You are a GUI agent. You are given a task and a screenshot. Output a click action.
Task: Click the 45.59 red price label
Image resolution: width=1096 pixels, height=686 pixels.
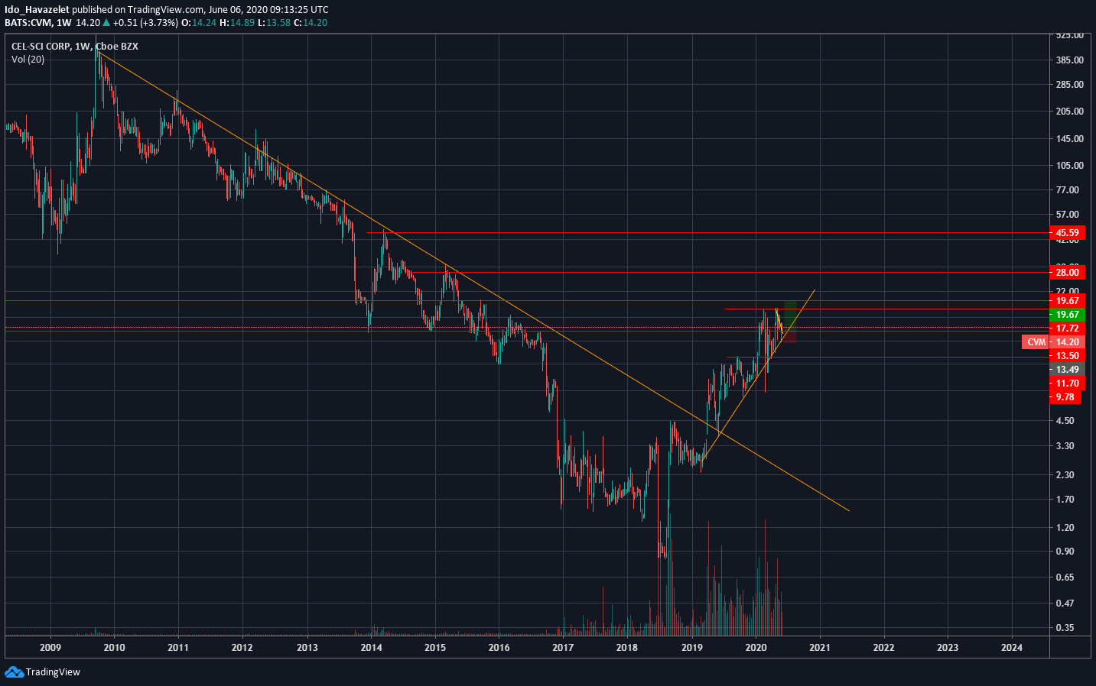1068,233
